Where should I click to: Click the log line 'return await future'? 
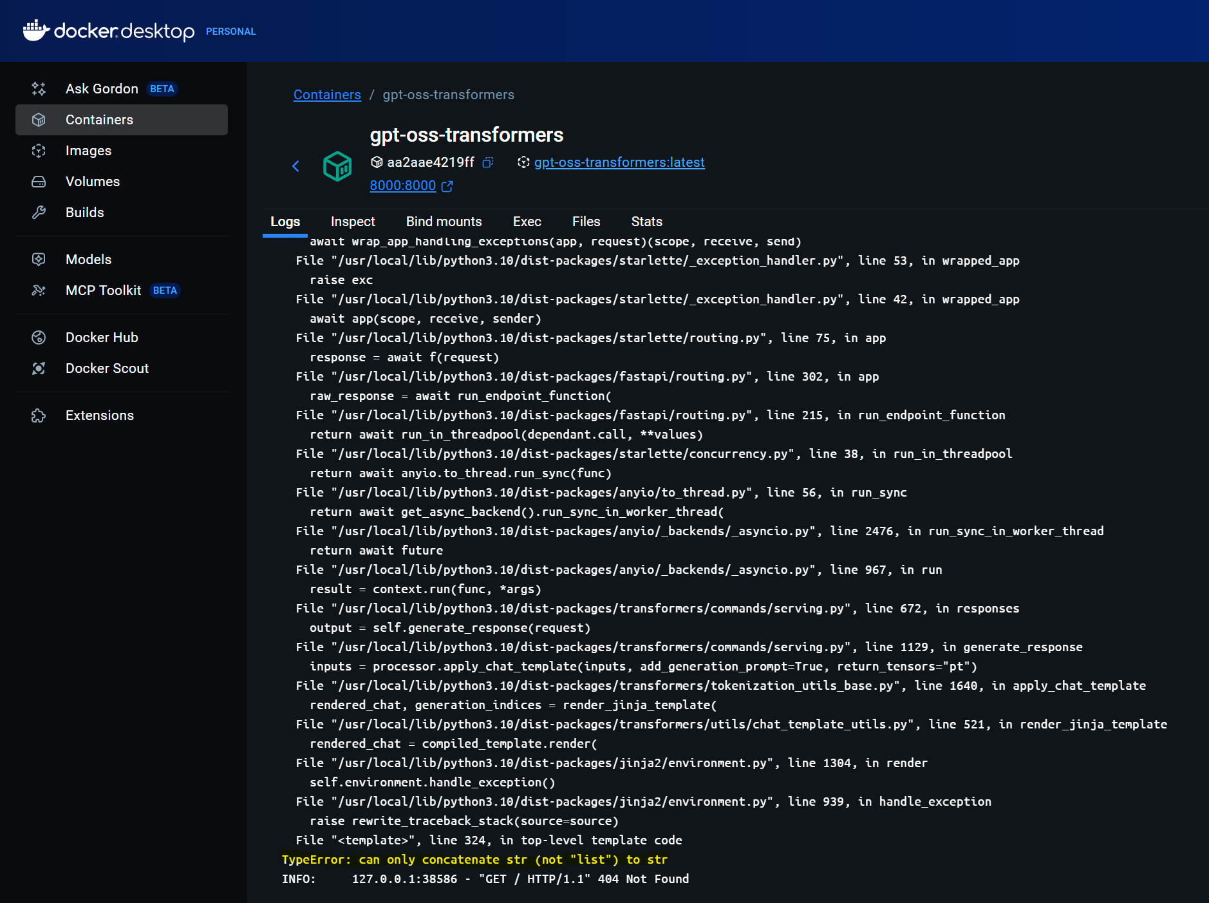pyautogui.click(x=377, y=551)
